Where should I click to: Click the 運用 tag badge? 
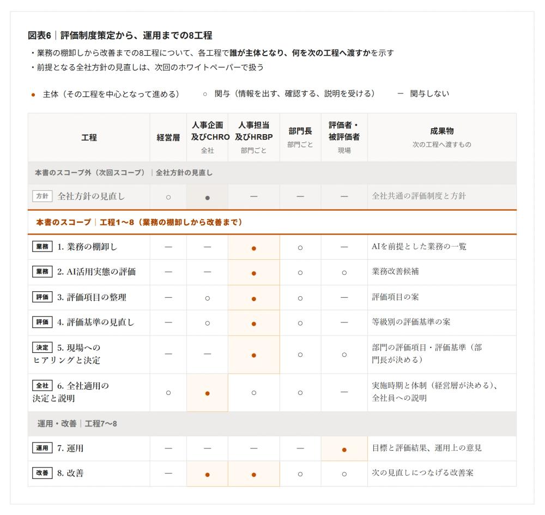coord(42,448)
